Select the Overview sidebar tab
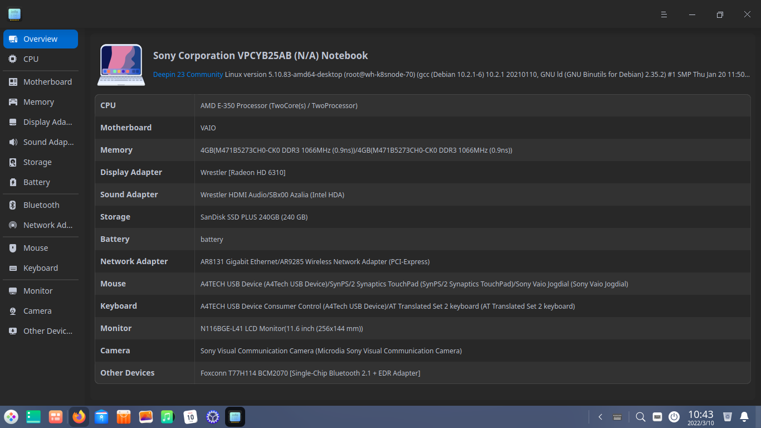761x428 pixels. point(40,39)
